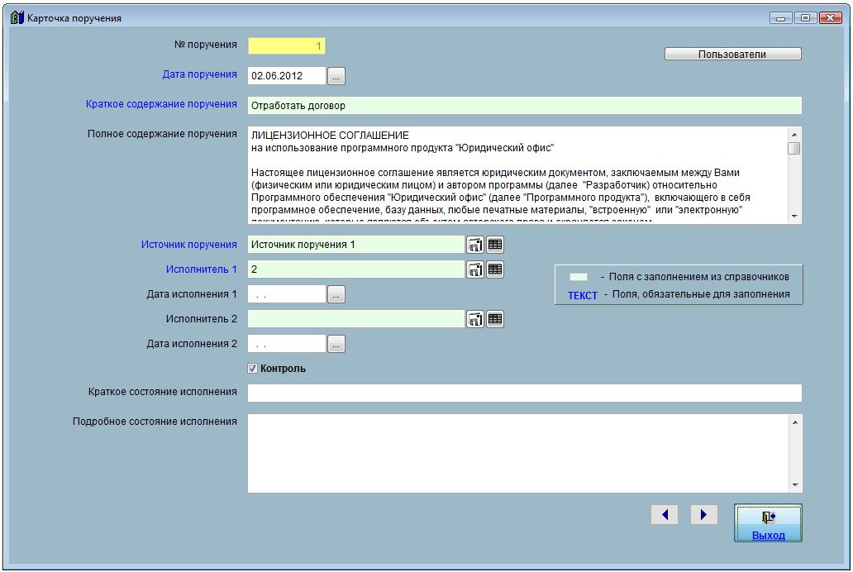Focus the Краткое состояние исполнения field

coord(524,393)
